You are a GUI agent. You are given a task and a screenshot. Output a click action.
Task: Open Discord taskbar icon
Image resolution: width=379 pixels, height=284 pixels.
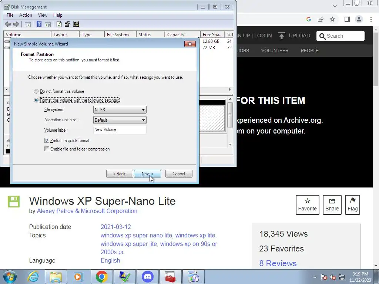pyautogui.click(x=148, y=277)
